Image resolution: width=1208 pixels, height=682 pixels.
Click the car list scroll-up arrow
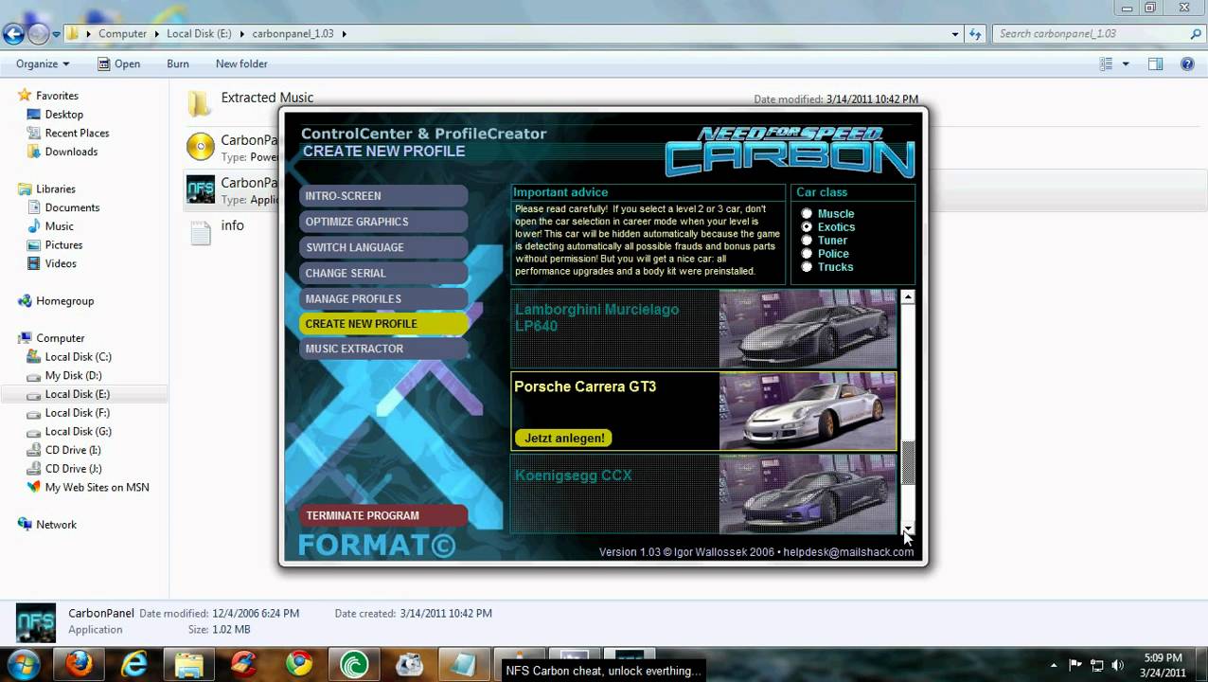point(908,297)
